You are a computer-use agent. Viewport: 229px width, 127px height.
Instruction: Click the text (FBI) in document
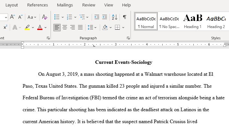[95, 98]
